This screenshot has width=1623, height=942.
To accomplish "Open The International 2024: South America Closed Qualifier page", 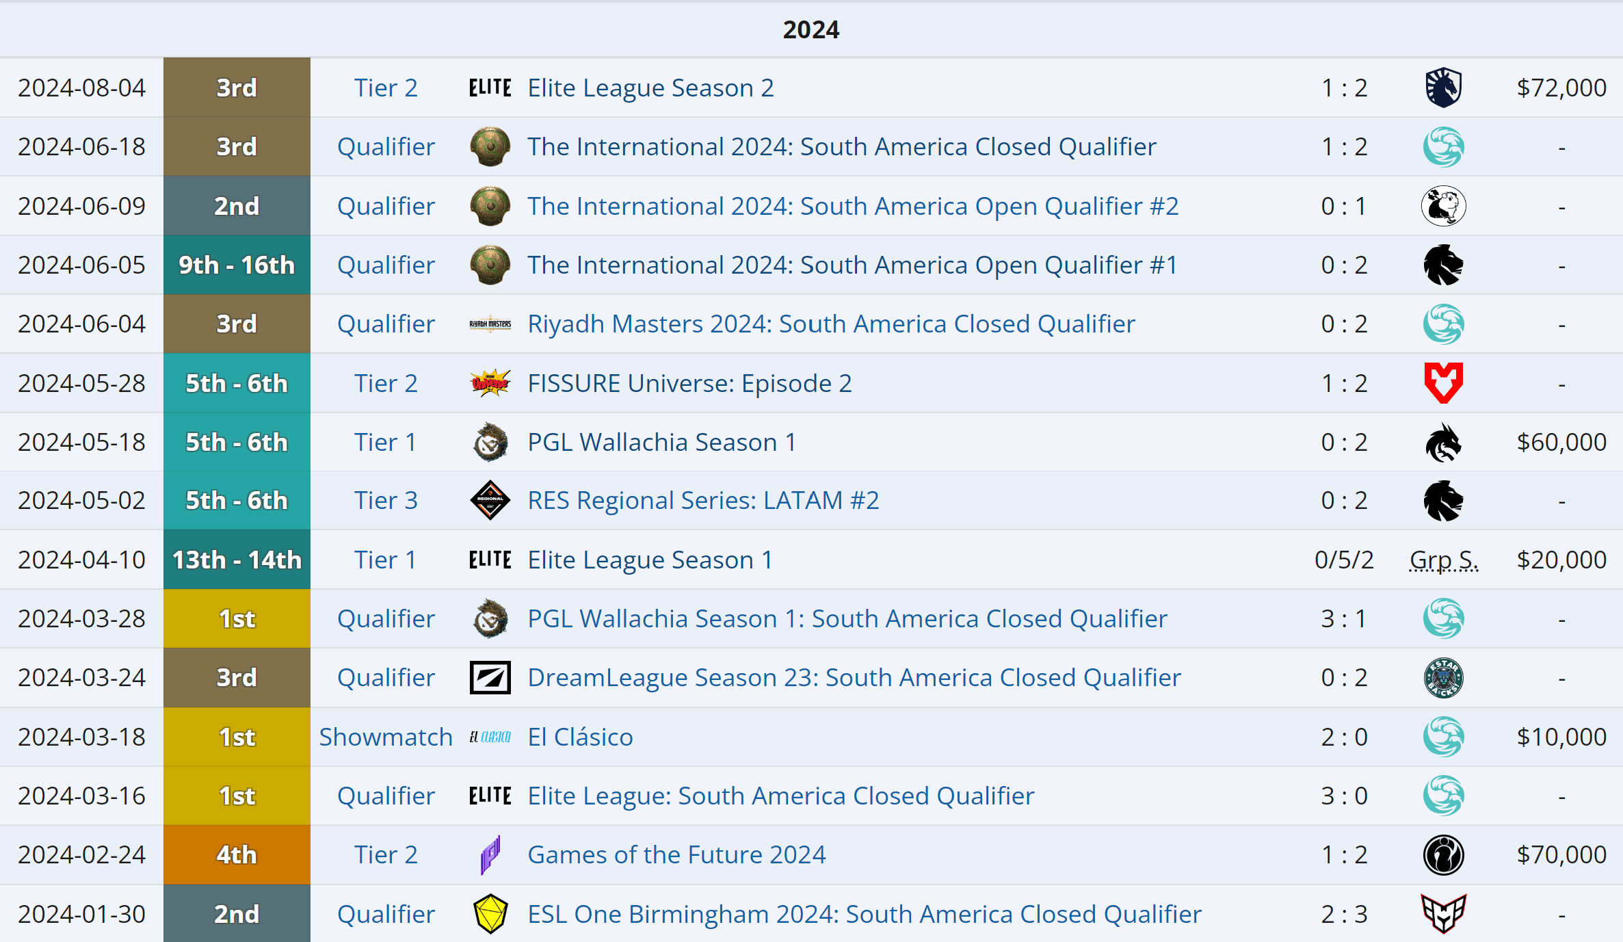I will click(841, 146).
